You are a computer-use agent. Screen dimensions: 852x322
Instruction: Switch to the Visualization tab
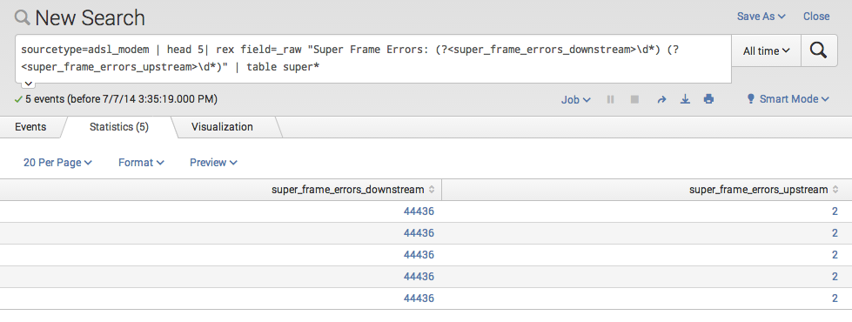coord(222,127)
